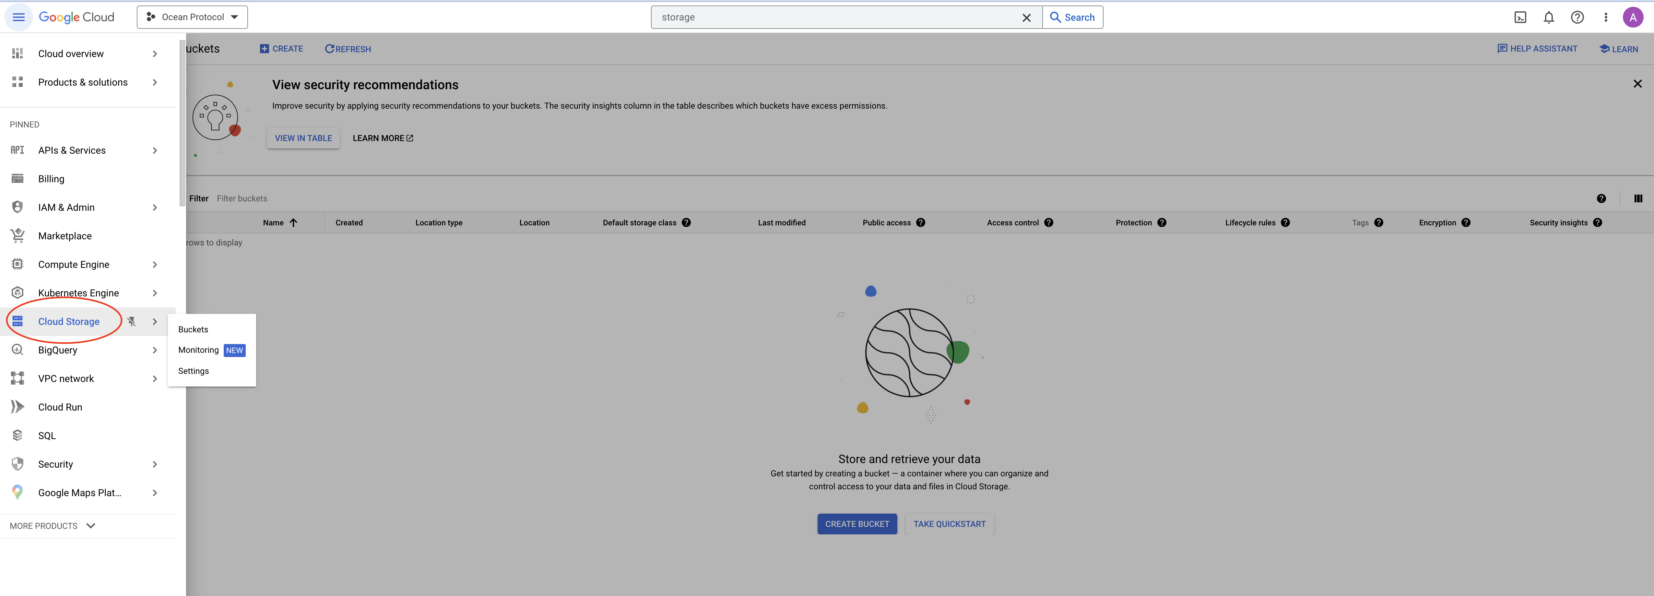The image size is (1654, 596).
Task: Open the three-dot settings and utilities menu
Action: [x=1605, y=17]
